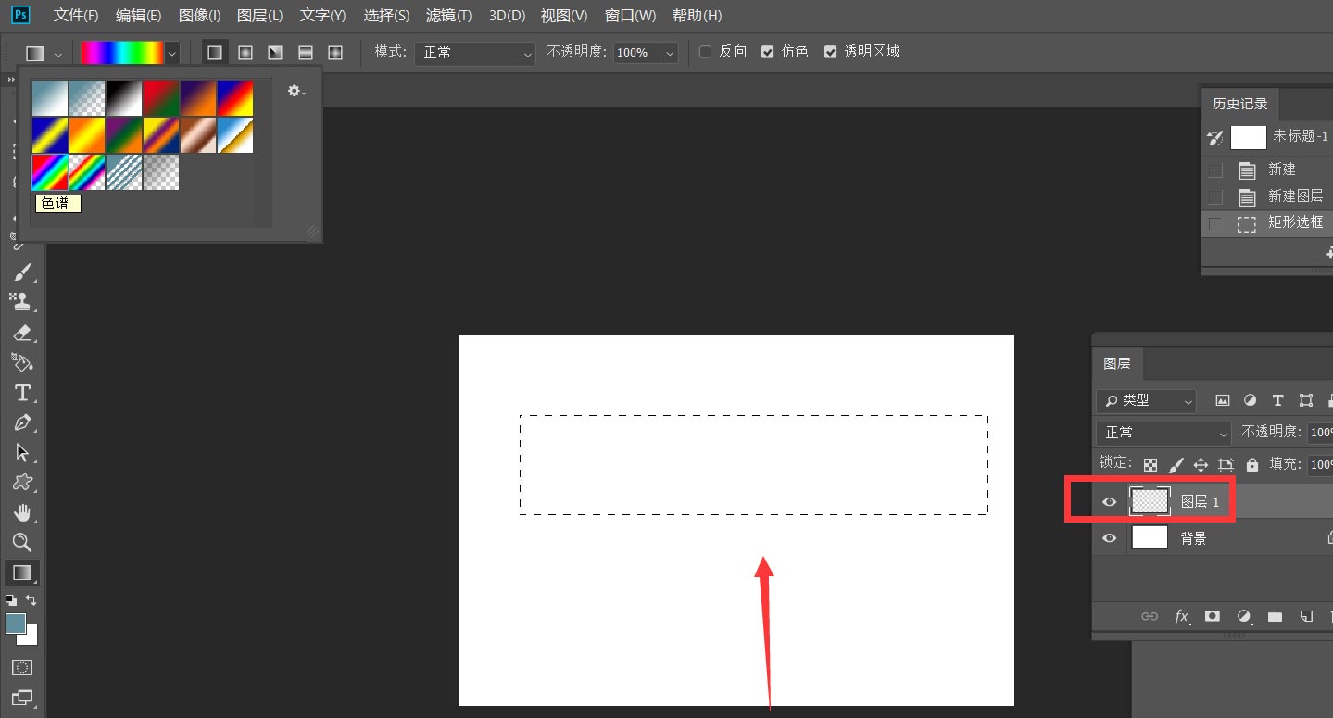1333x718 pixels.
Task: Toggle lock all padlock icon
Action: point(1252,464)
